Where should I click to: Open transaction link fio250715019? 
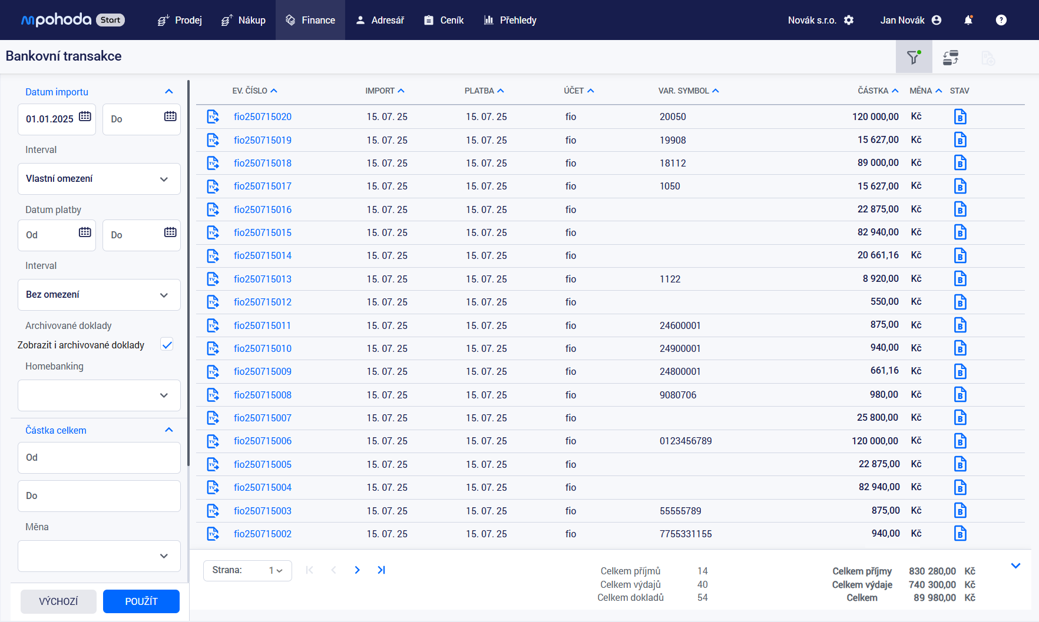[x=263, y=140]
